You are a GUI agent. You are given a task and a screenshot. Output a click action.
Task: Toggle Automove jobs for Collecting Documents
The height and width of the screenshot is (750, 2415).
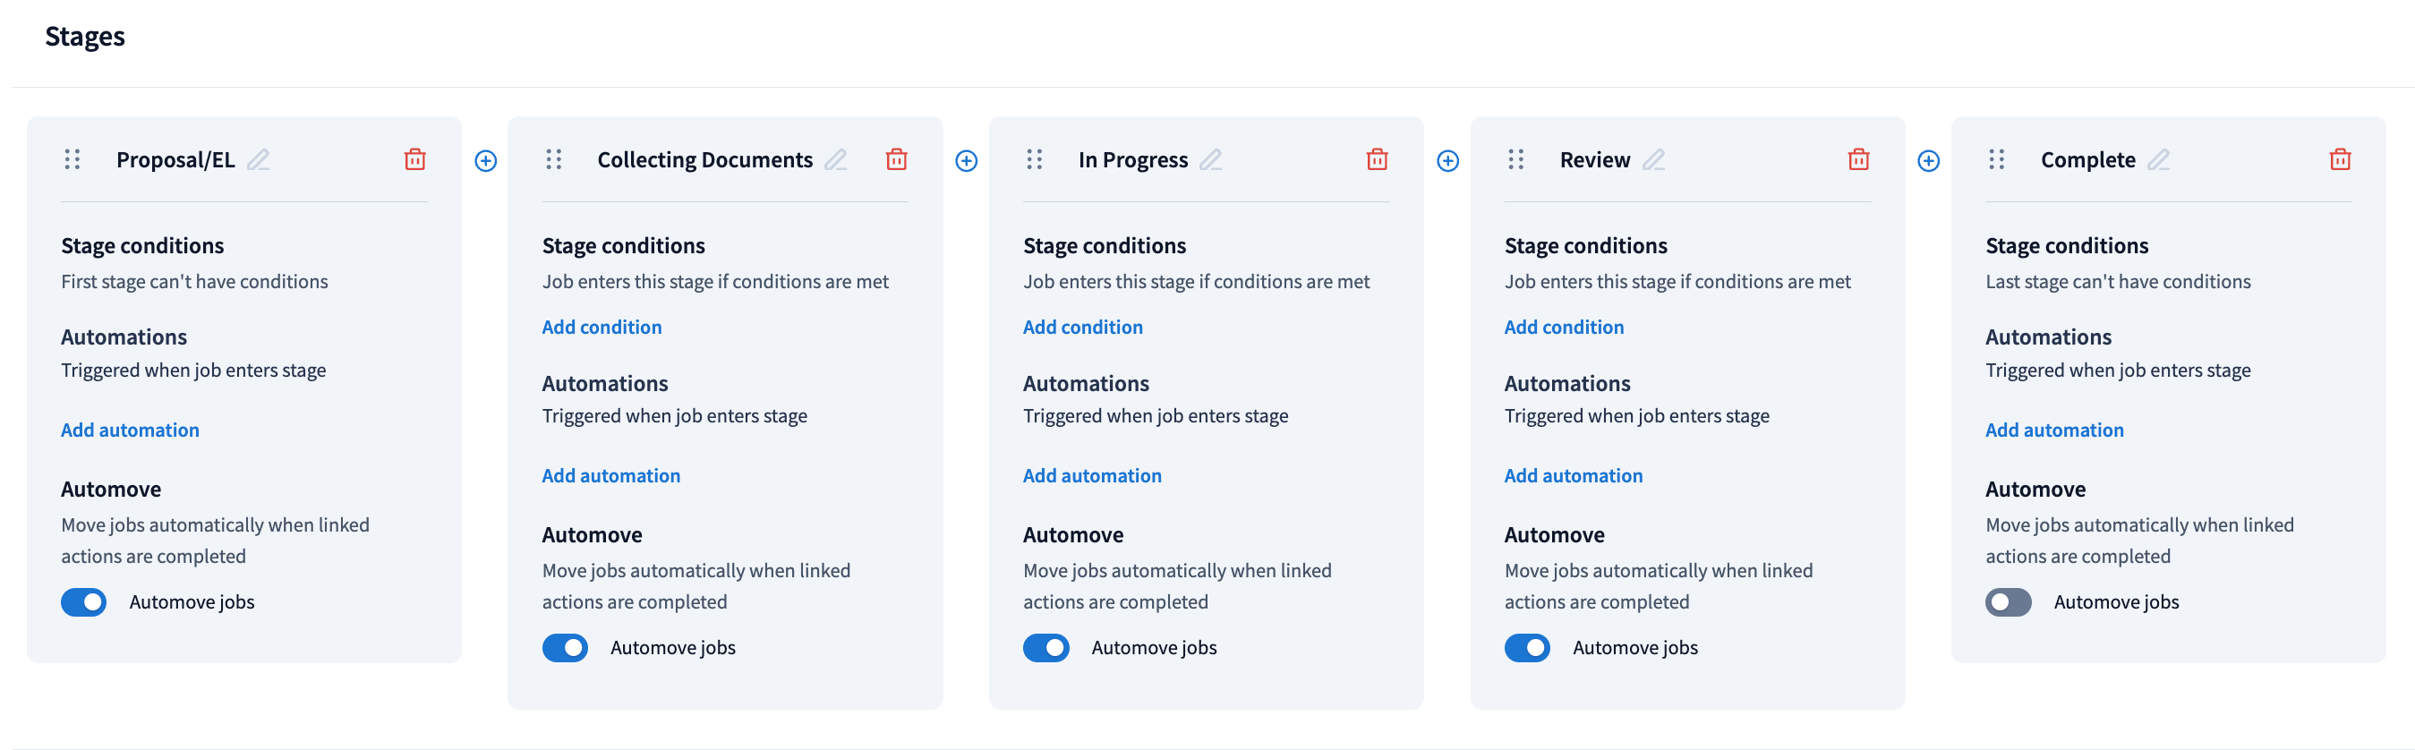pyautogui.click(x=566, y=648)
